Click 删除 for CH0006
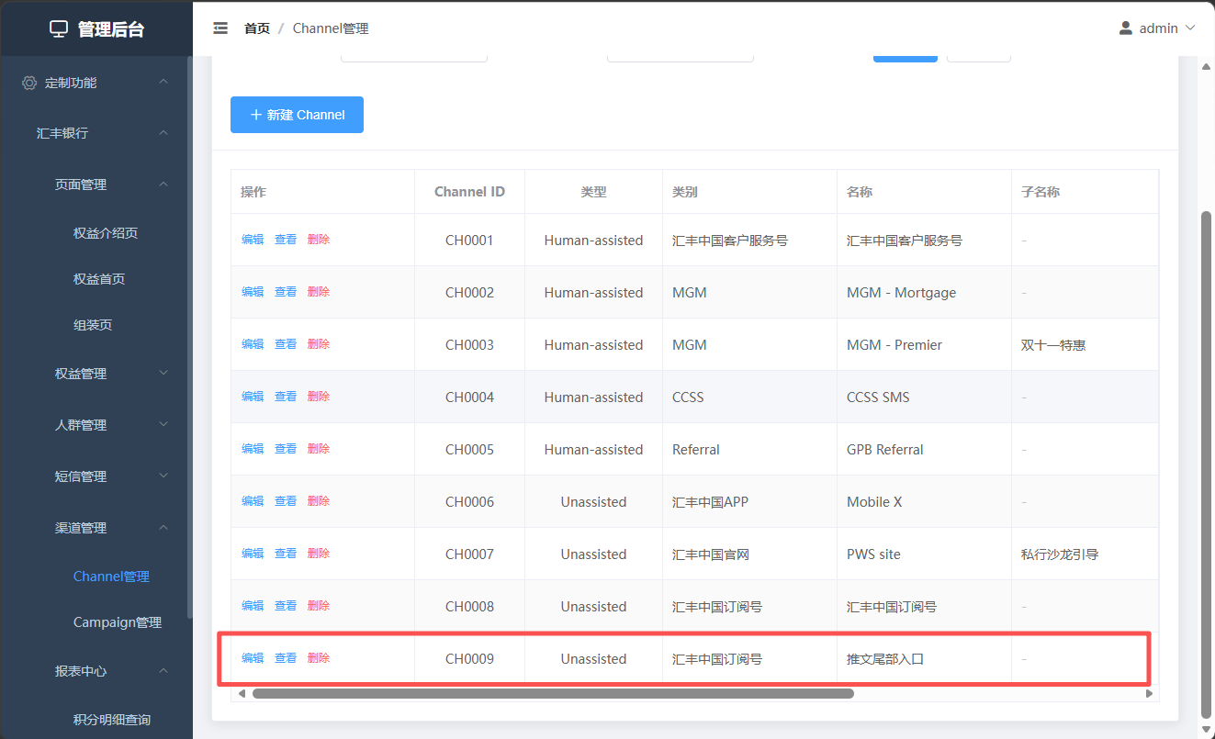Viewport: 1215px width, 739px height. (x=319, y=501)
